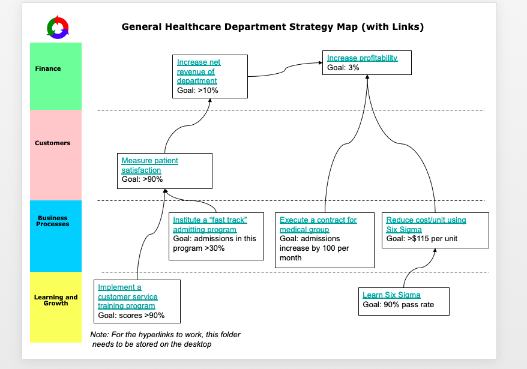This screenshot has width=527, height=369.
Task: Click the circular arrows logo icon
Action: click(x=58, y=28)
